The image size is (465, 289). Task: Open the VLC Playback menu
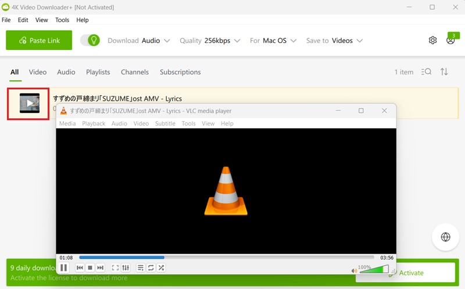tap(94, 124)
